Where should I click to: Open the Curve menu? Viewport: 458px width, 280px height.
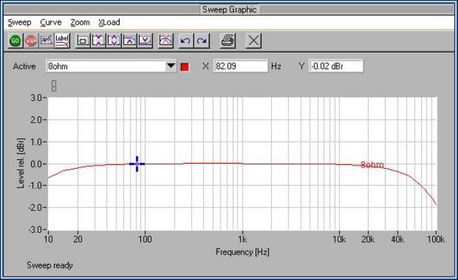[50, 22]
